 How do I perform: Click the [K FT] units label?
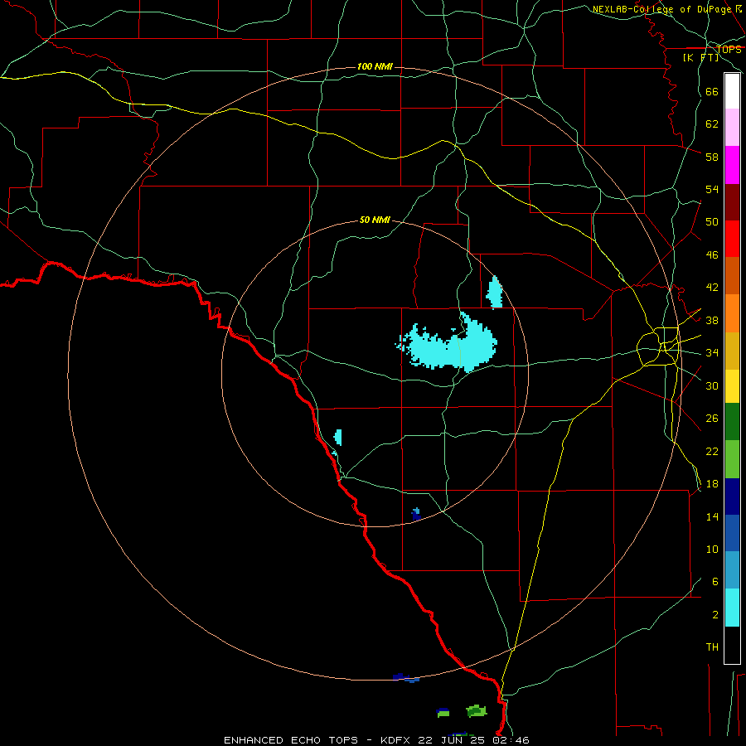pos(700,57)
